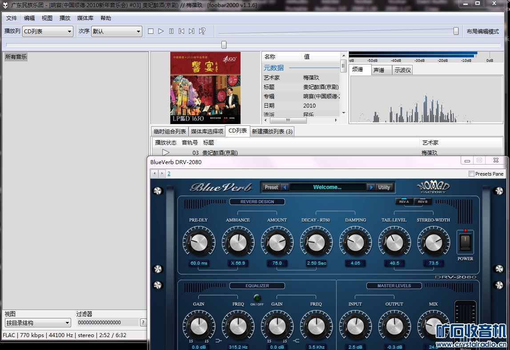
Task: Click the BlueVerb Preset button
Action: (x=271, y=187)
